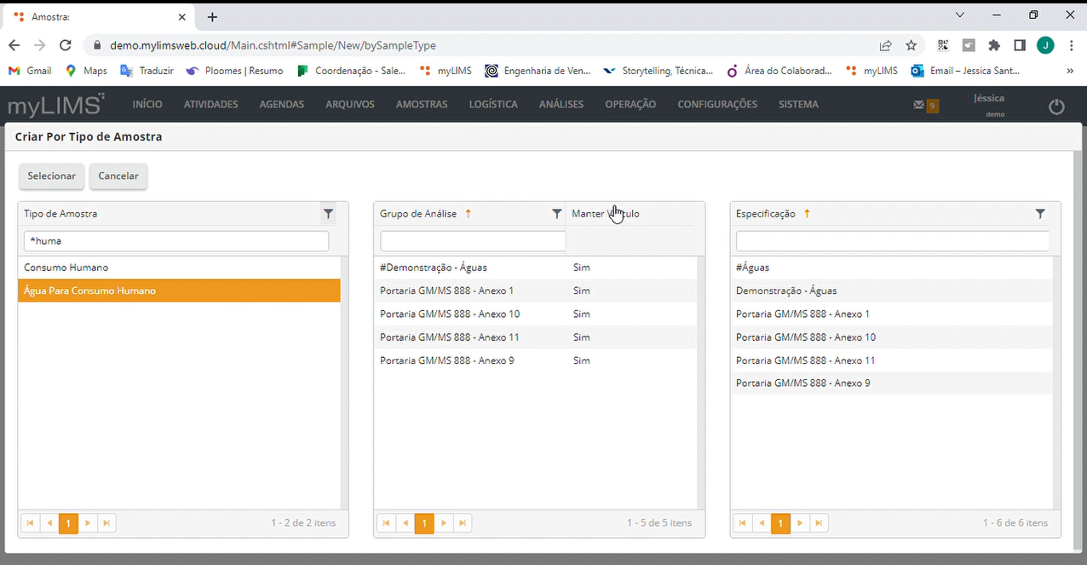Go to previous page in Grupo de Análise pager
1087x565 pixels.
click(x=405, y=523)
